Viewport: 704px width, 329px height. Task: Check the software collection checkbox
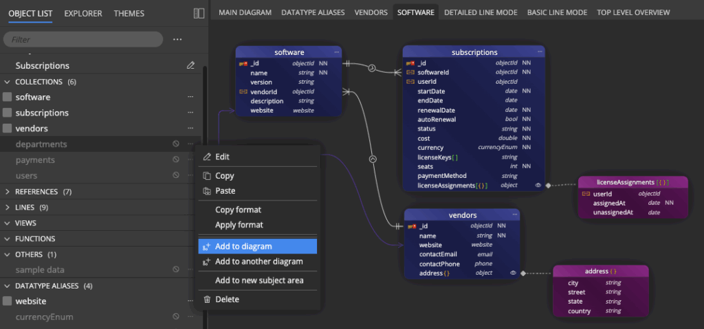(8, 98)
